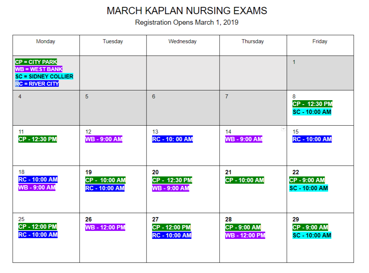Select the RC = RIVER CITY legend entry
The height and width of the screenshot is (273, 369).
[37, 84]
